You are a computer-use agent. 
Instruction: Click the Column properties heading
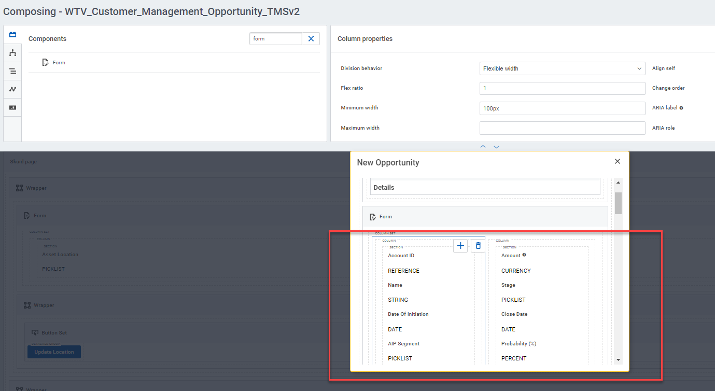[x=365, y=39]
